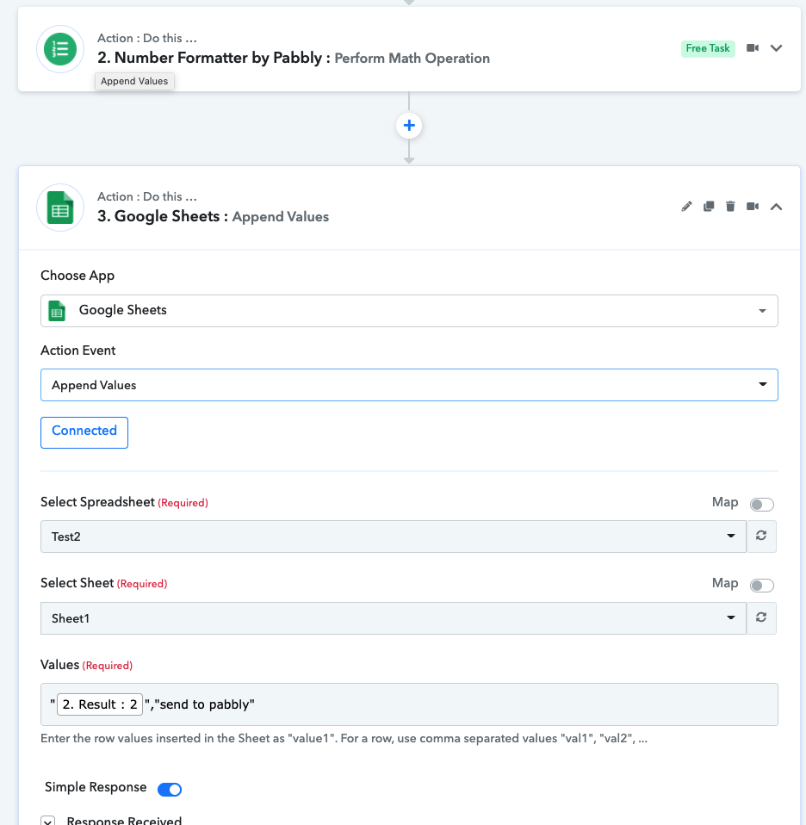Toggle the Map switch for Select Spreadsheet
This screenshot has width=806, height=825.
click(762, 504)
